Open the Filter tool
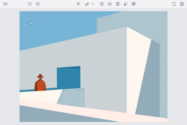 [110, 4]
